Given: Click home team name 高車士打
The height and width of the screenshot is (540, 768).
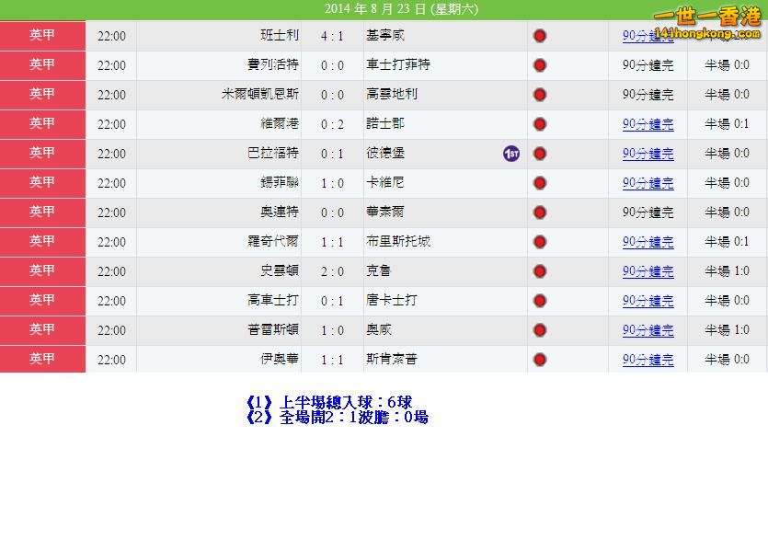Looking at the screenshot, I should [x=273, y=300].
